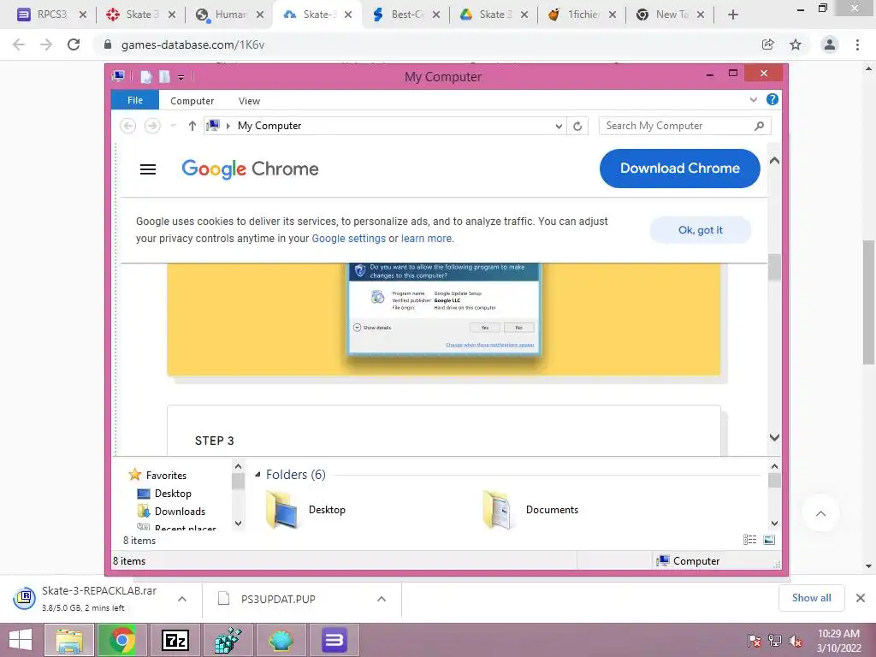Open the learn more link
The image size is (876, 657).
point(426,239)
